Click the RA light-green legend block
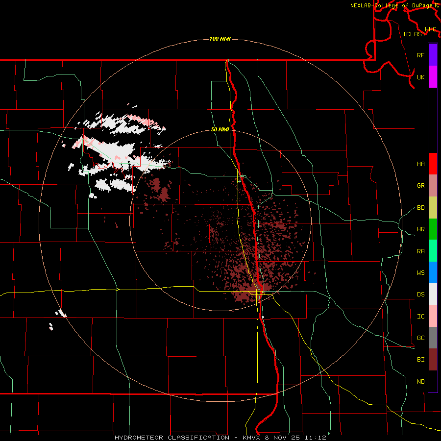This screenshot has height=441, width=441. click(433, 251)
